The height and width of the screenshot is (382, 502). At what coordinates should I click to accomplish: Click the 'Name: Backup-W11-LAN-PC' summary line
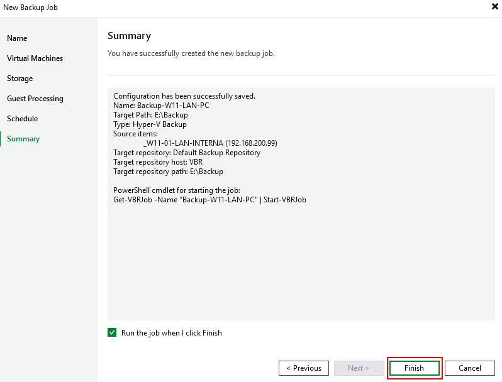coord(161,106)
